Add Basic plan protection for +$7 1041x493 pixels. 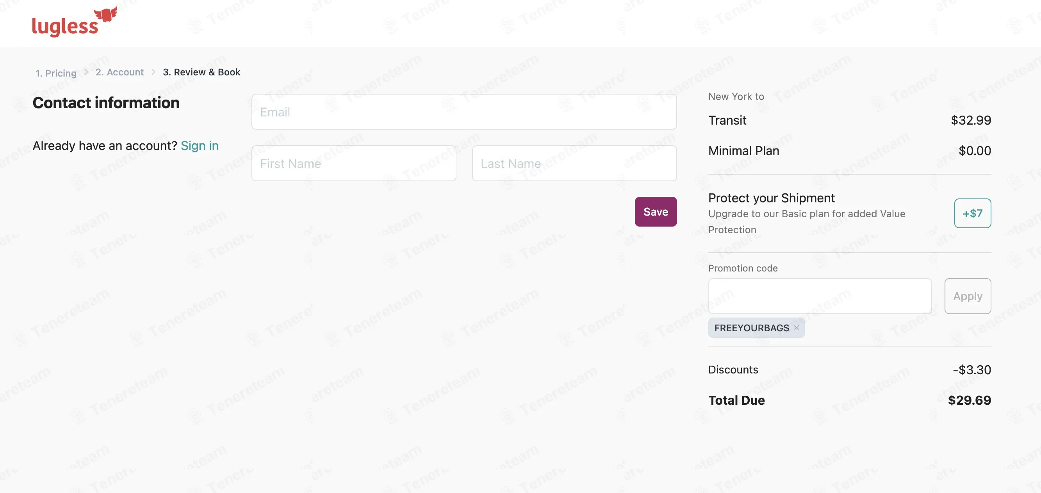(x=972, y=213)
